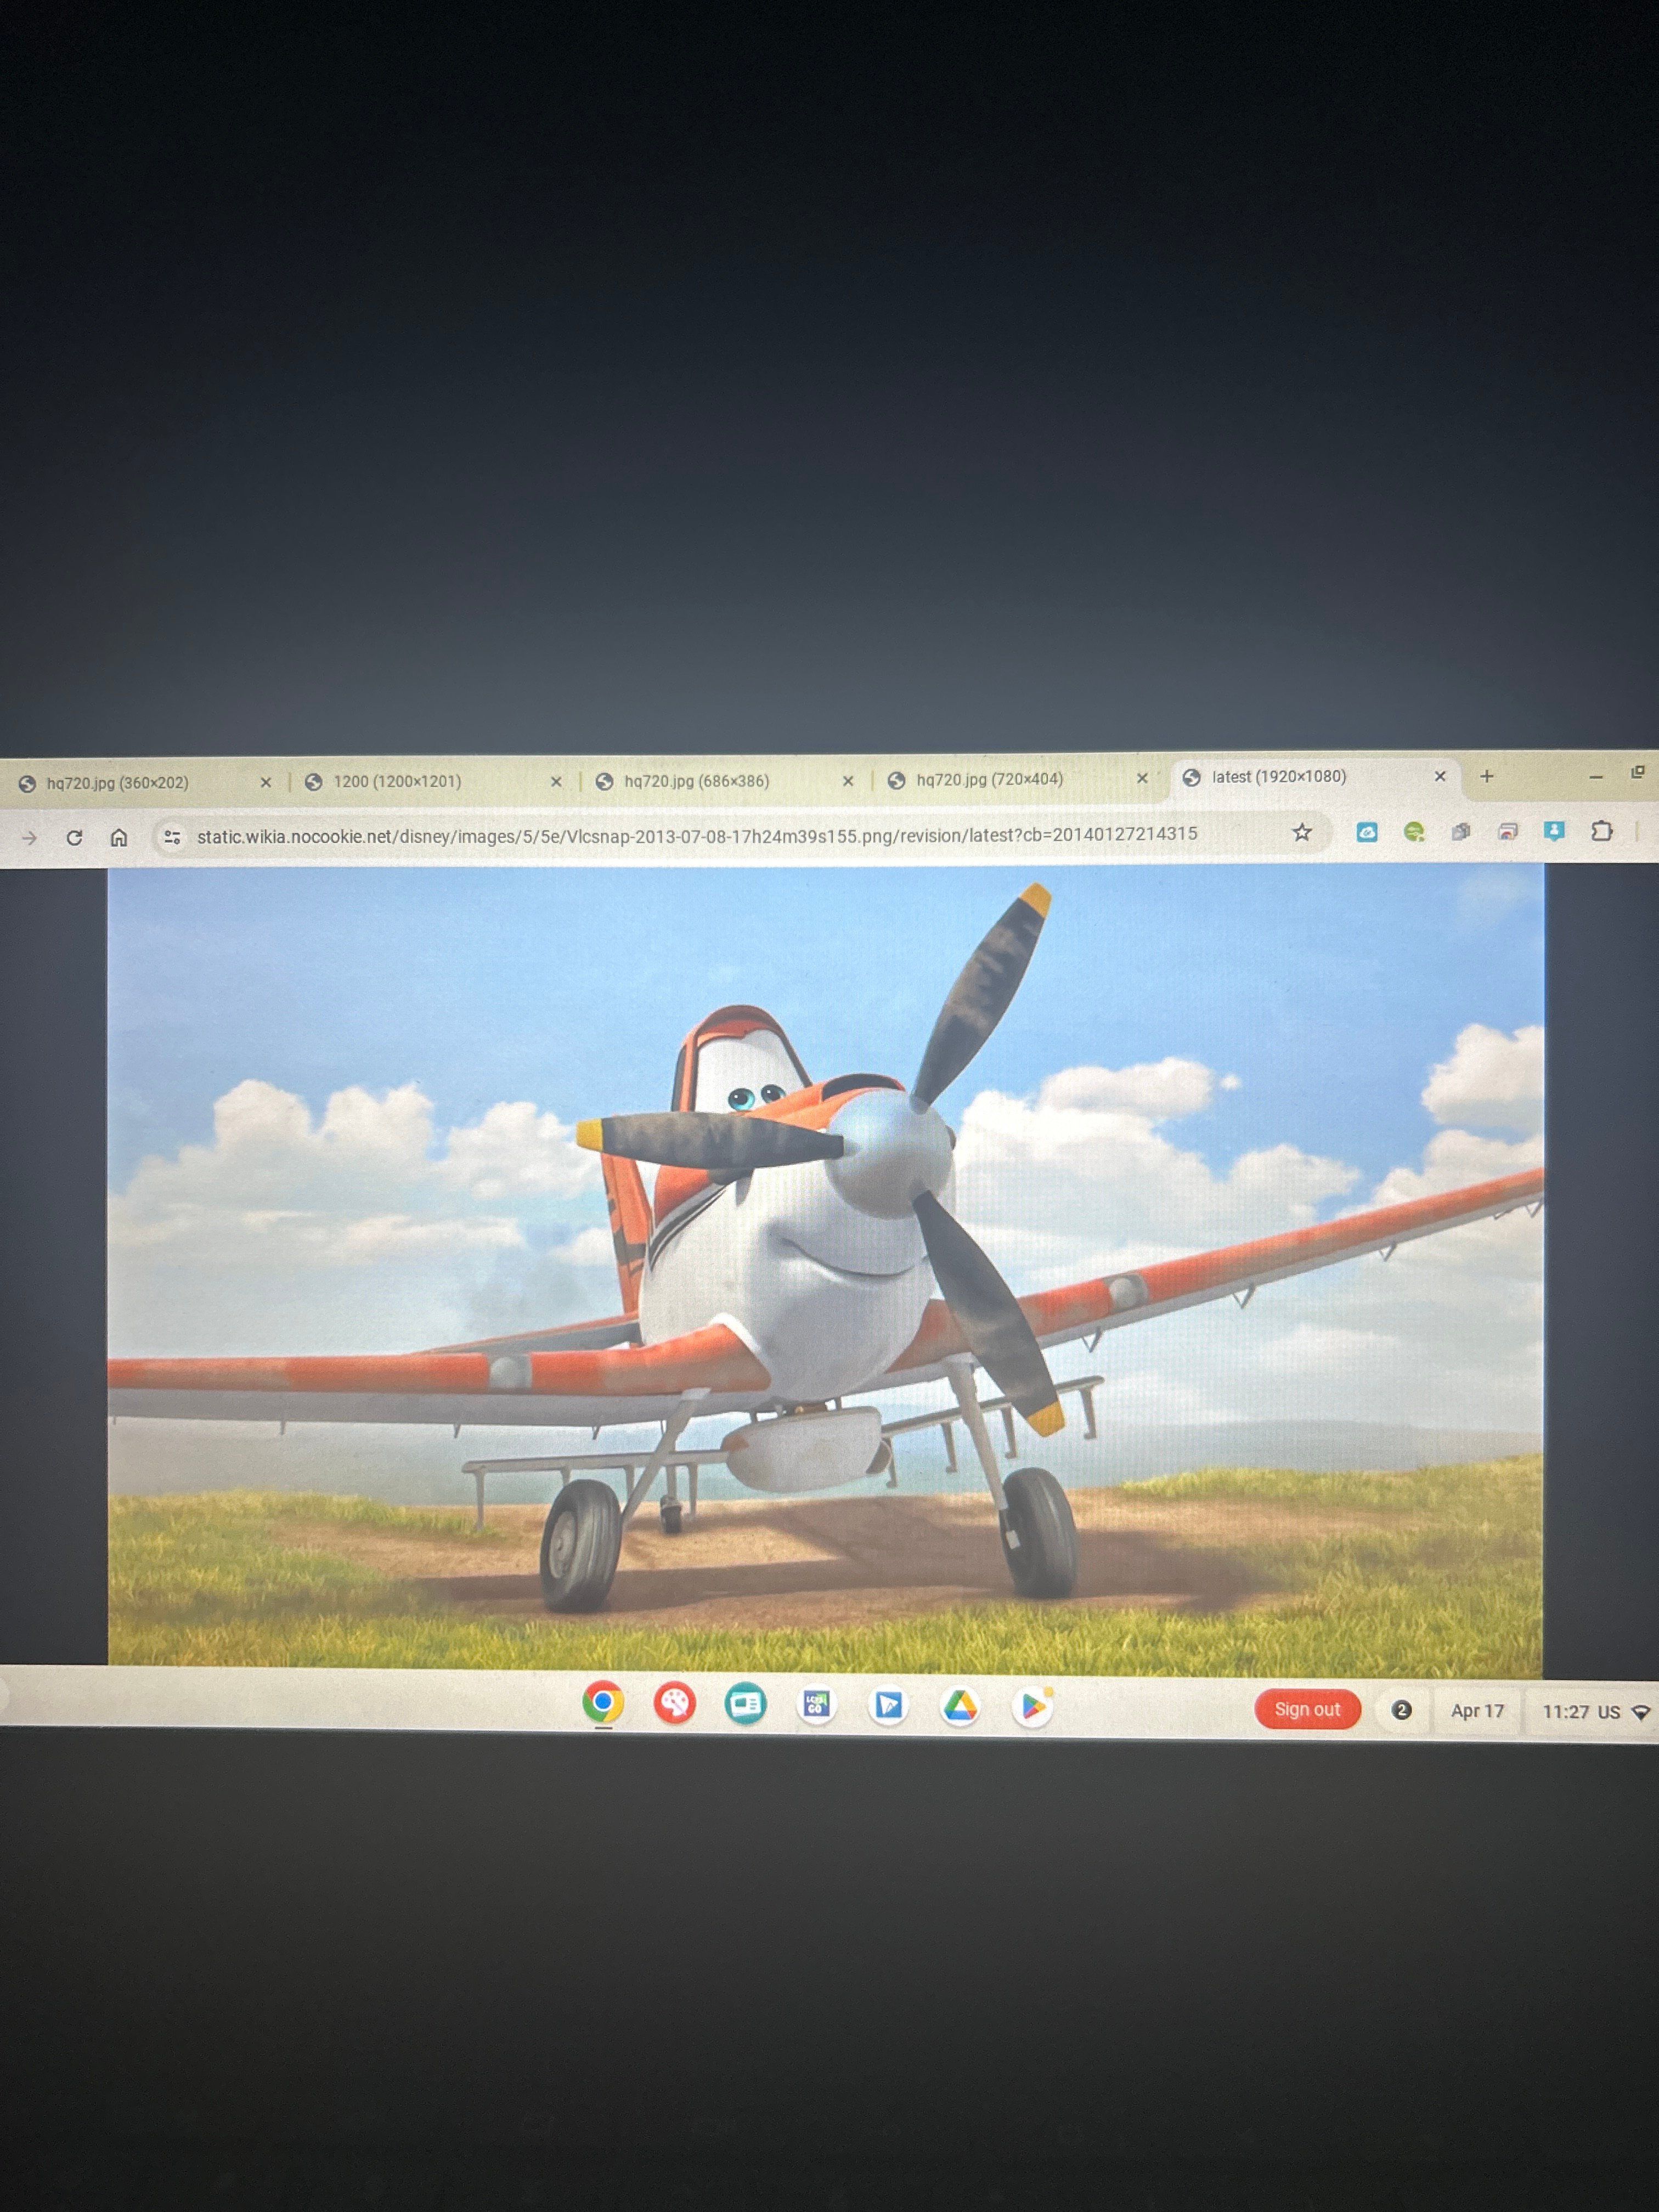The image size is (1659, 2212).
Task: Open a new tab with plus button
Action: click(x=1487, y=776)
